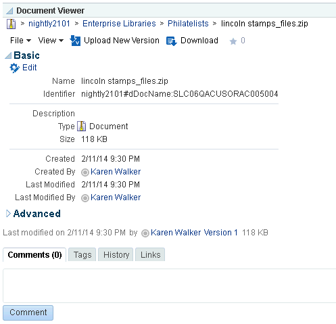
Task: Select the Comments (0) tab
Action: point(34,254)
